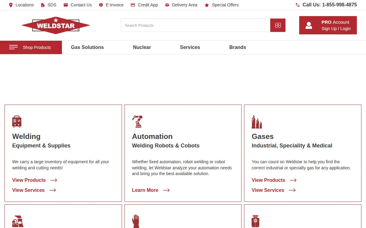
Task: Click the PRO Account user avatar icon
Action: pyautogui.click(x=309, y=25)
